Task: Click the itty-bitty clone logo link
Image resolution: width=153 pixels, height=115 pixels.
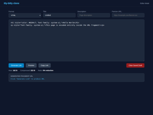Action: coord(12,3)
